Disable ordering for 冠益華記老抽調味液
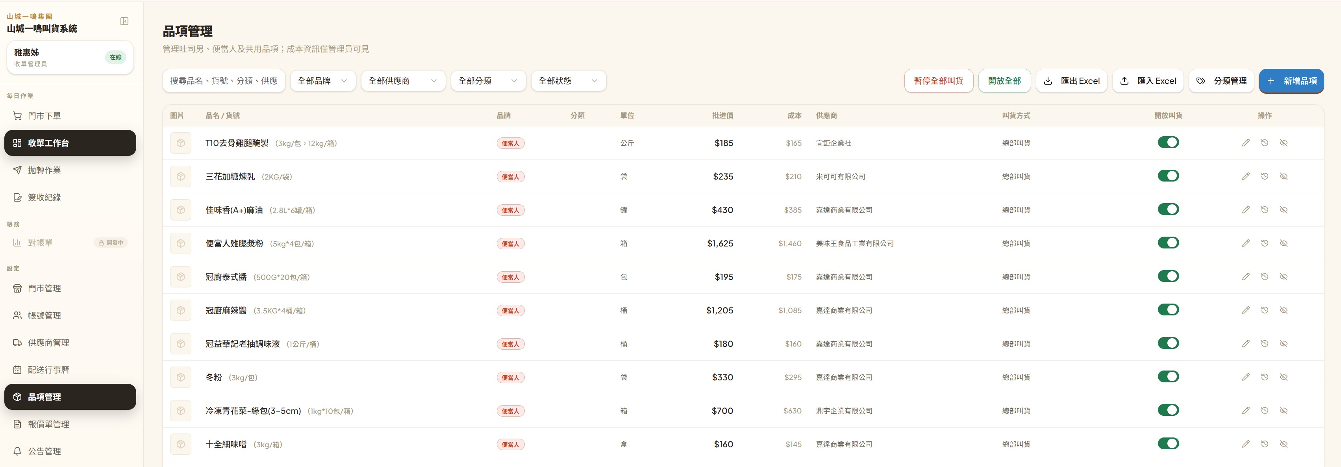 click(x=1168, y=343)
